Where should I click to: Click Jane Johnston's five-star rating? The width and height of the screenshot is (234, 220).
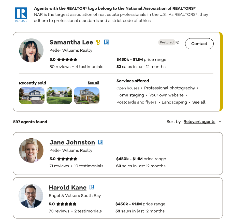click(67, 159)
